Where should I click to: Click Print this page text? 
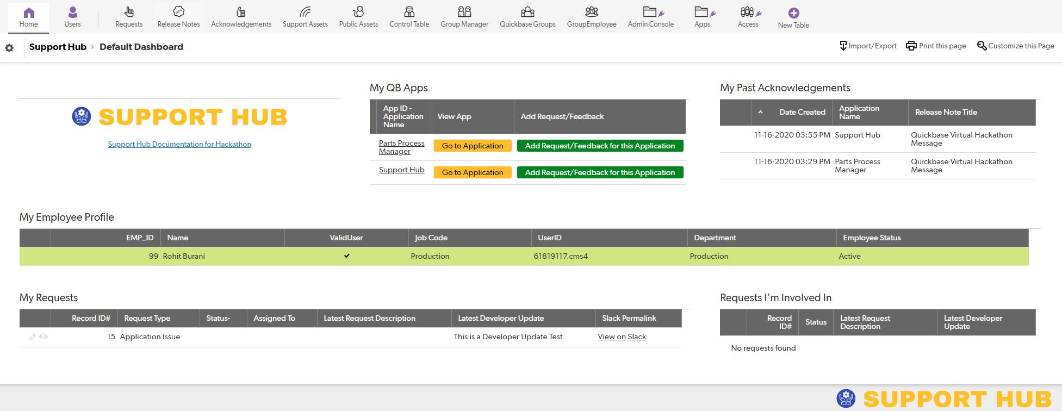pyautogui.click(x=942, y=46)
